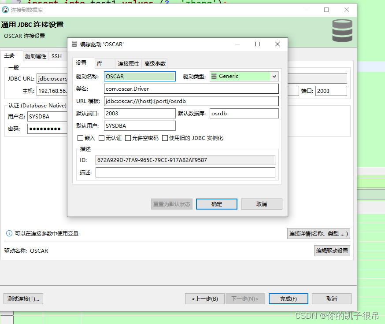Open the 驱动类型 Generic dropdown
The width and height of the screenshot is (385, 324).
coord(274,76)
